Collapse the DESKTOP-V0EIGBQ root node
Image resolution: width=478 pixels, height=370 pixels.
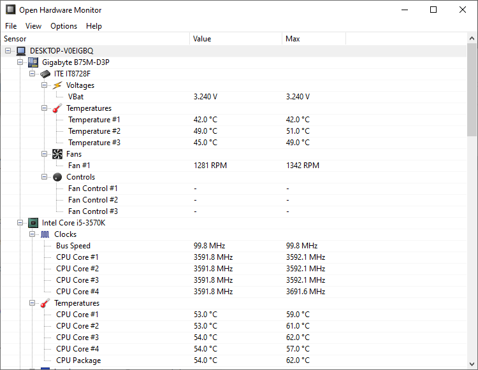(x=8, y=51)
